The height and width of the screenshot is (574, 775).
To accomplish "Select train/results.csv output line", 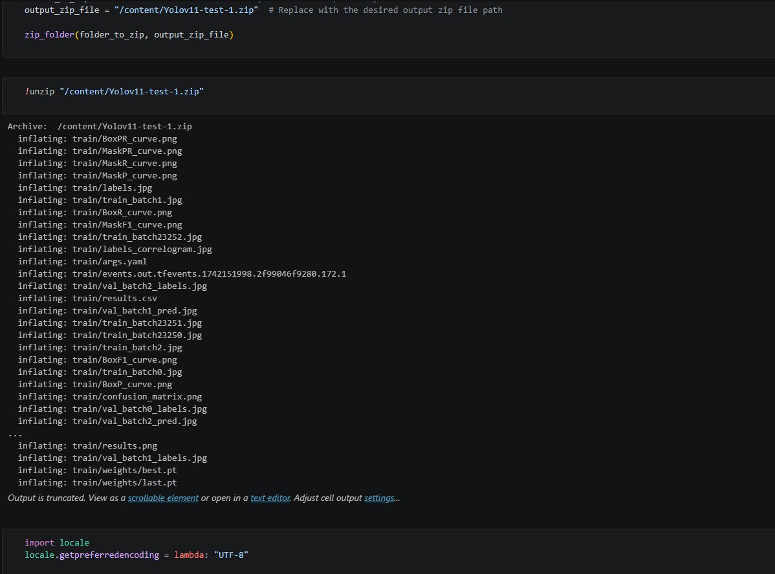I will tap(87, 299).
